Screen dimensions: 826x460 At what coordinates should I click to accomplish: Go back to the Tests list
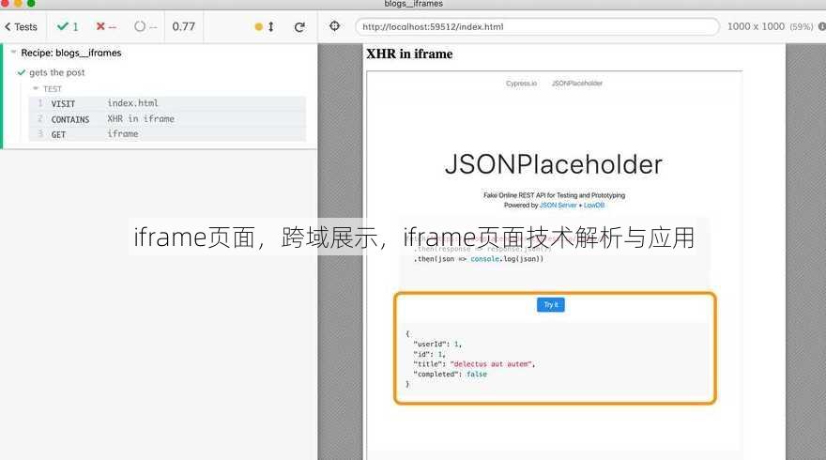coord(21,27)
